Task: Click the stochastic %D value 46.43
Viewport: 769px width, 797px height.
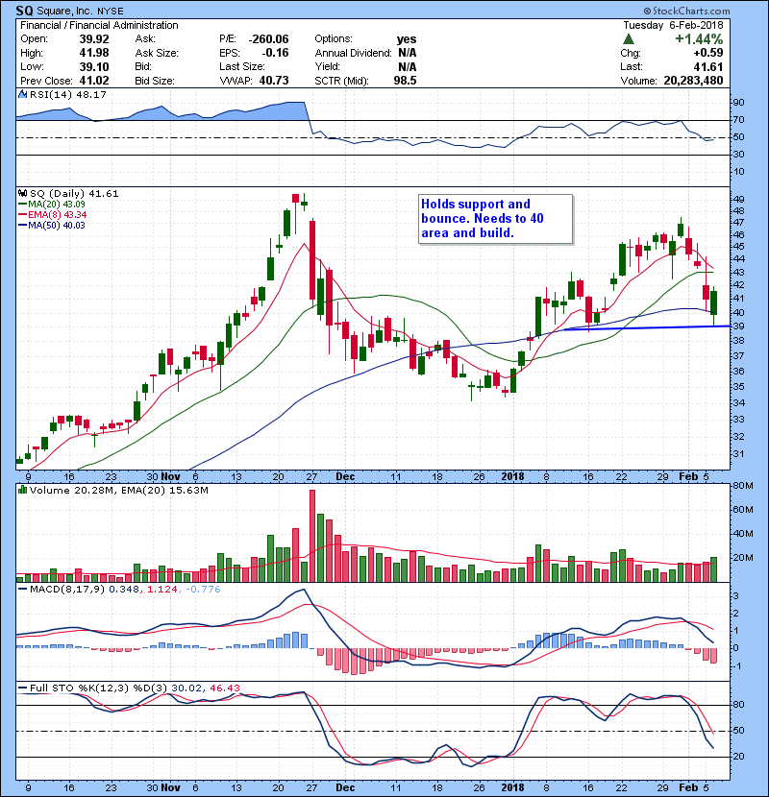Action: [x=225, y=688]
